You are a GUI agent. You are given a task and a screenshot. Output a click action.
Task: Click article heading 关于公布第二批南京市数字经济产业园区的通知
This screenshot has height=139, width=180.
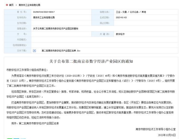(91, 61)
